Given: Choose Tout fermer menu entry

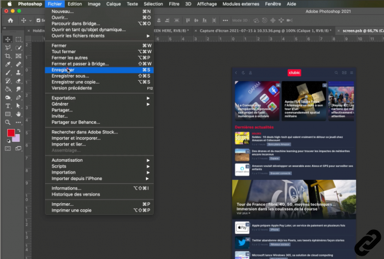Looking at the screenshot, I should click(x=99, y=52).
